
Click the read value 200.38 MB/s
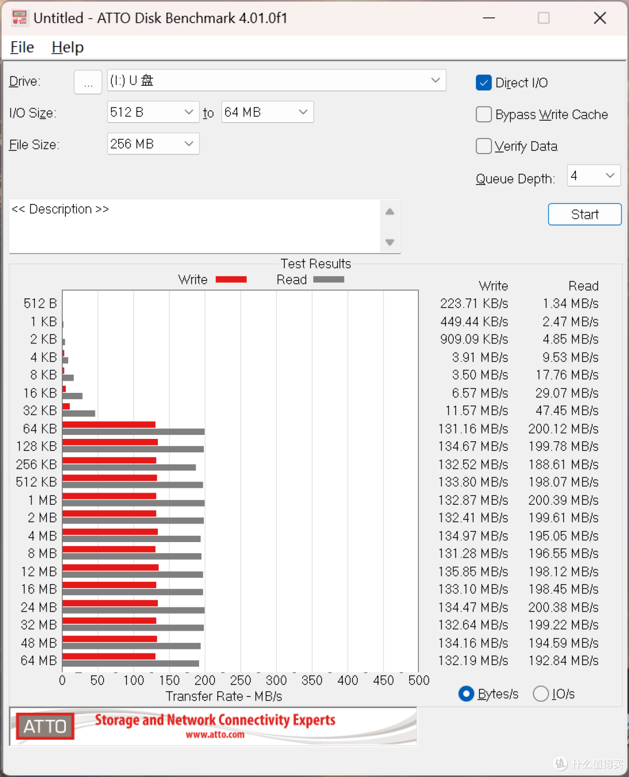tap(564, 607)
